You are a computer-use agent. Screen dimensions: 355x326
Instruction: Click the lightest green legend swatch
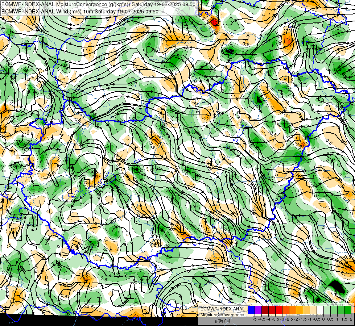(x=327, y=310)
